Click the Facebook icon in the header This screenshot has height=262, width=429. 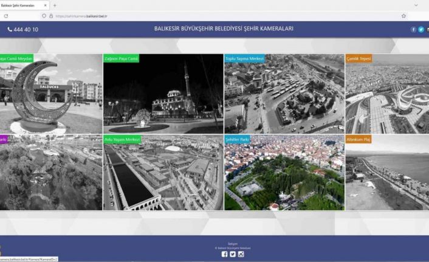click(414, 29)
